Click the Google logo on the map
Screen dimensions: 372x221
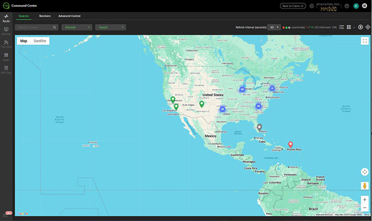pyautogui.click(x=23, y=214)
